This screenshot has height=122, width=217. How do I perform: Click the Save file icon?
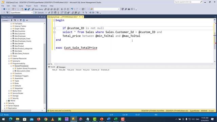(x=26, y=9)
